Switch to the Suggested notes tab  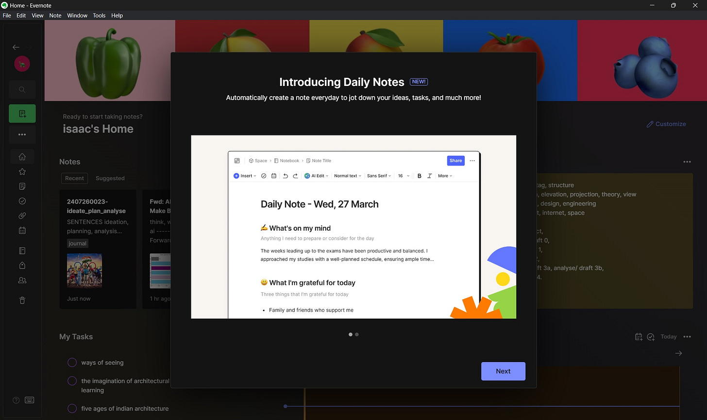110,178
